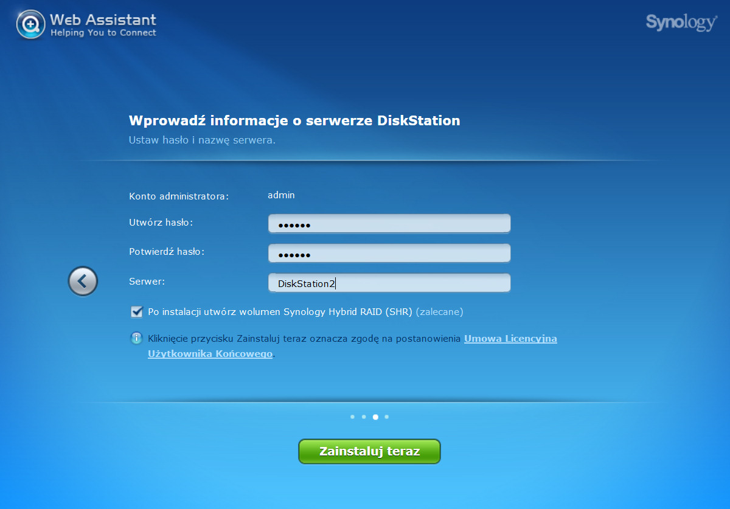Screen dimensions: 730x509
Task: Click the 'Web Assistant' title text
Action: pos(103,20)
